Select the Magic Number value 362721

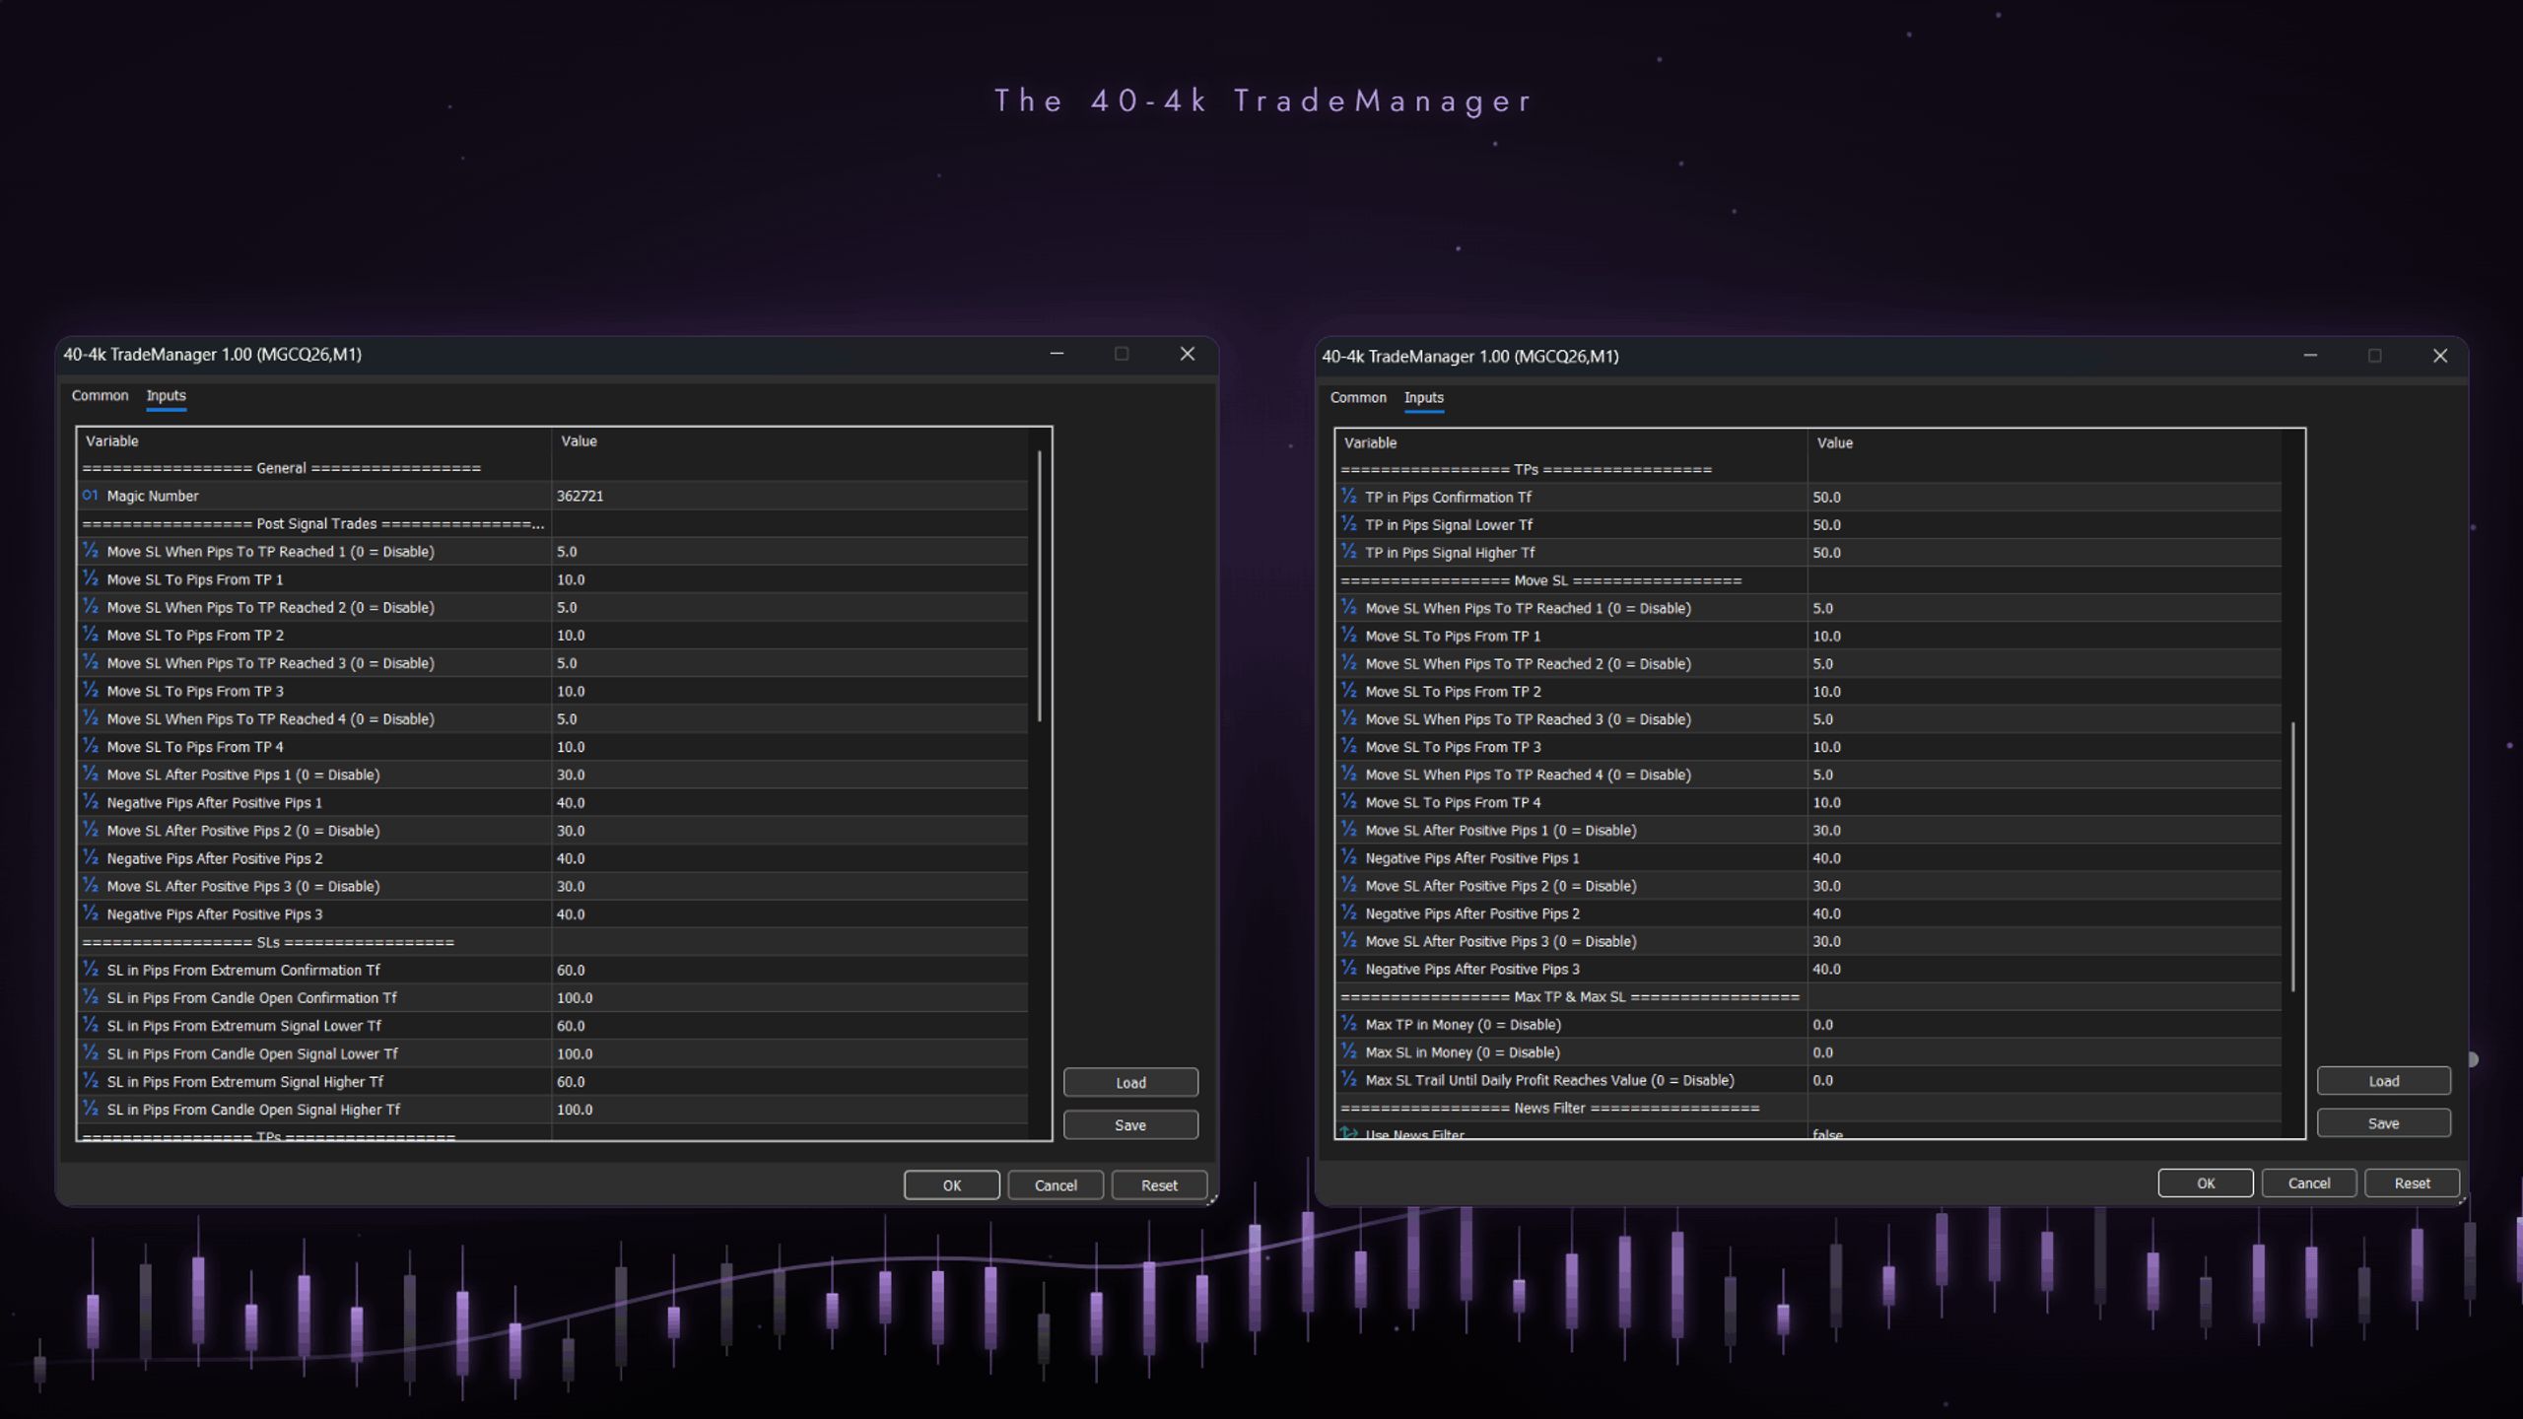(580, 496)
